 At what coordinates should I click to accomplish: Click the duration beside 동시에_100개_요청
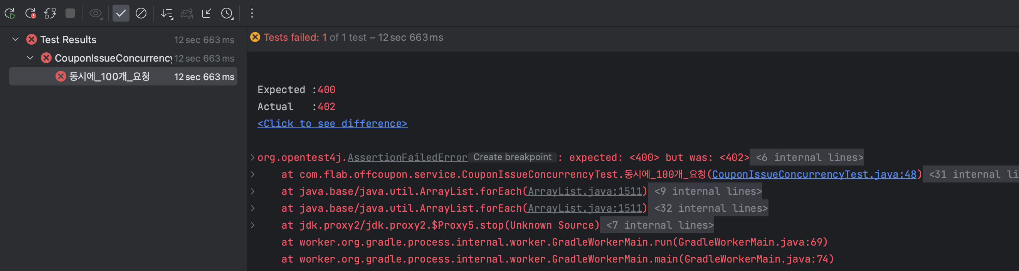204,77
